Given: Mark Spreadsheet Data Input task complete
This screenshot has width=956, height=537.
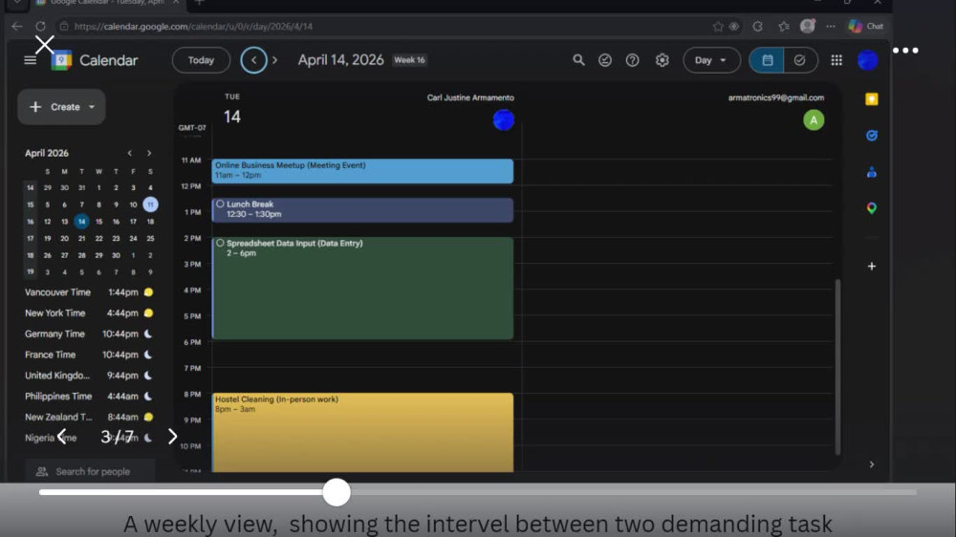Looking at the screenshot, I should pyautogui.click(x=220, y=243).
